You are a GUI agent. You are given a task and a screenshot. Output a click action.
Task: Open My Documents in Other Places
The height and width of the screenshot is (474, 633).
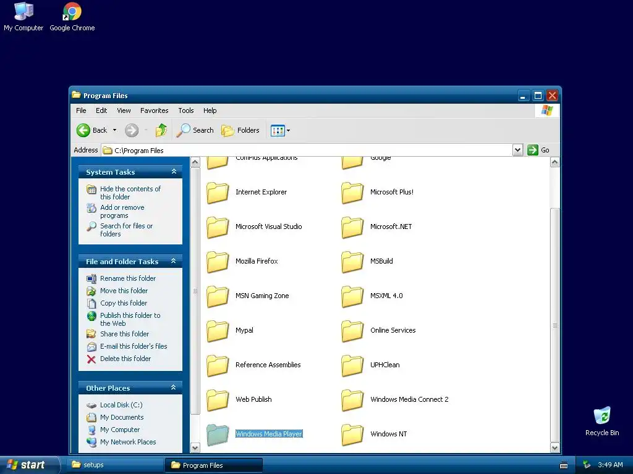pyautogui.click(x=122, y=417)
